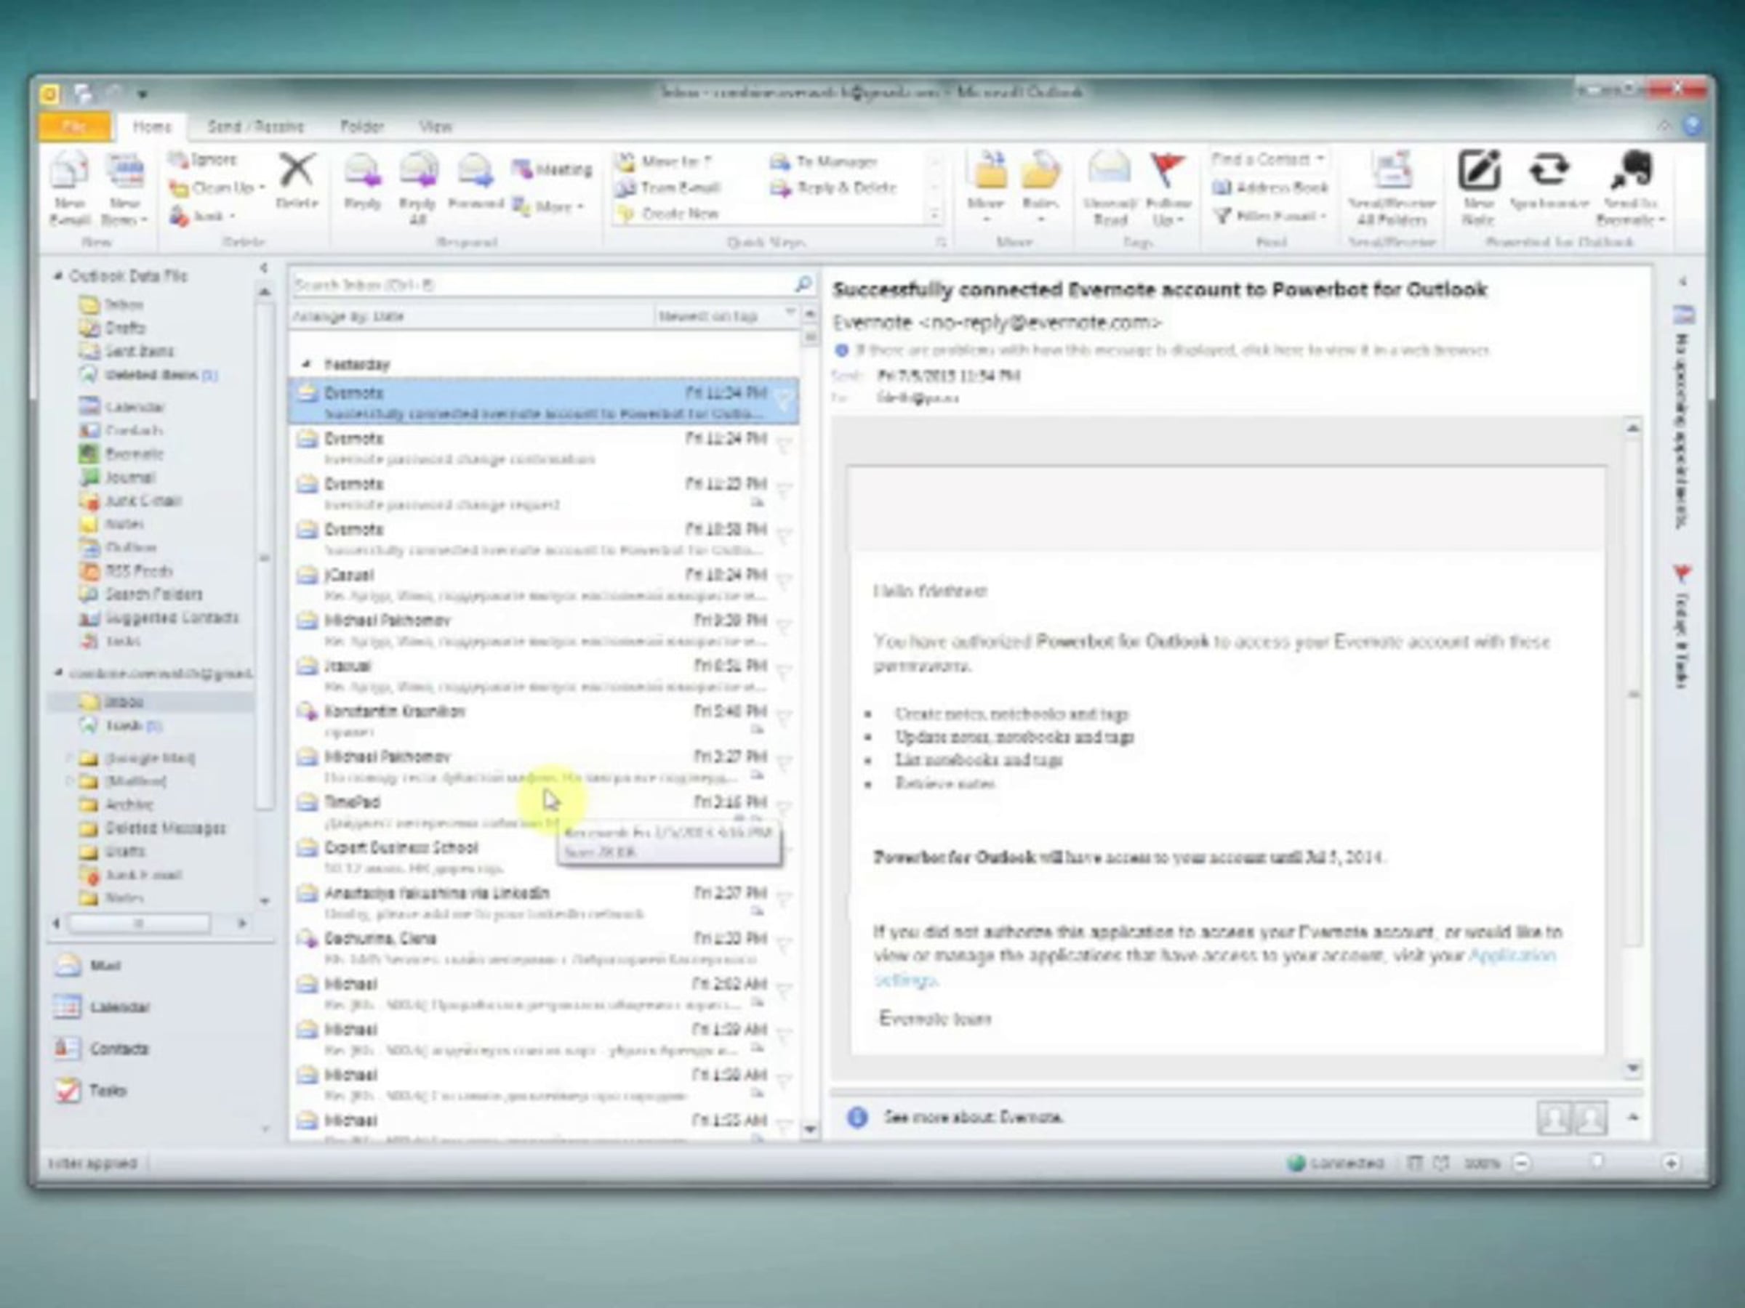The width and height of the screenshot is (1745, 1308).
Task: Collapse the Yesterday message group
Action: coord(306,364)
